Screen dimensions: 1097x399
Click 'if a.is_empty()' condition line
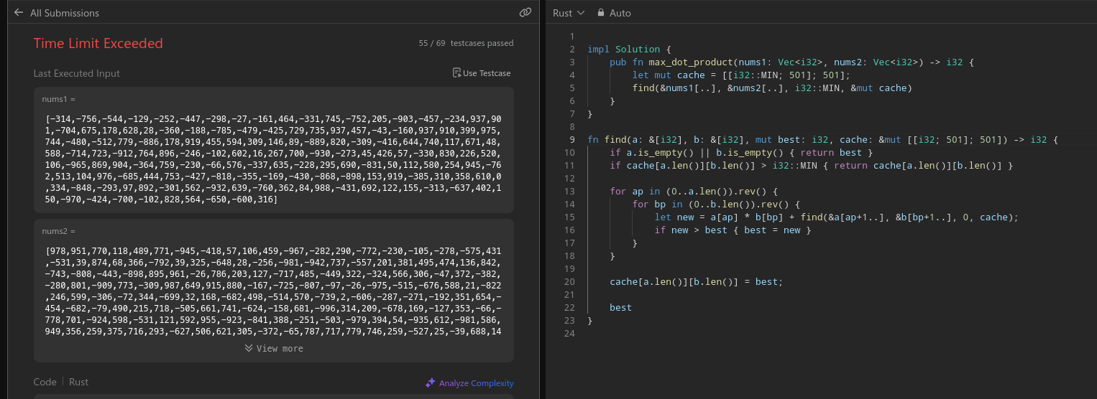[x=741, y=153]
